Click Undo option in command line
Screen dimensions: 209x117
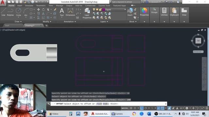(x=105, y=104)
